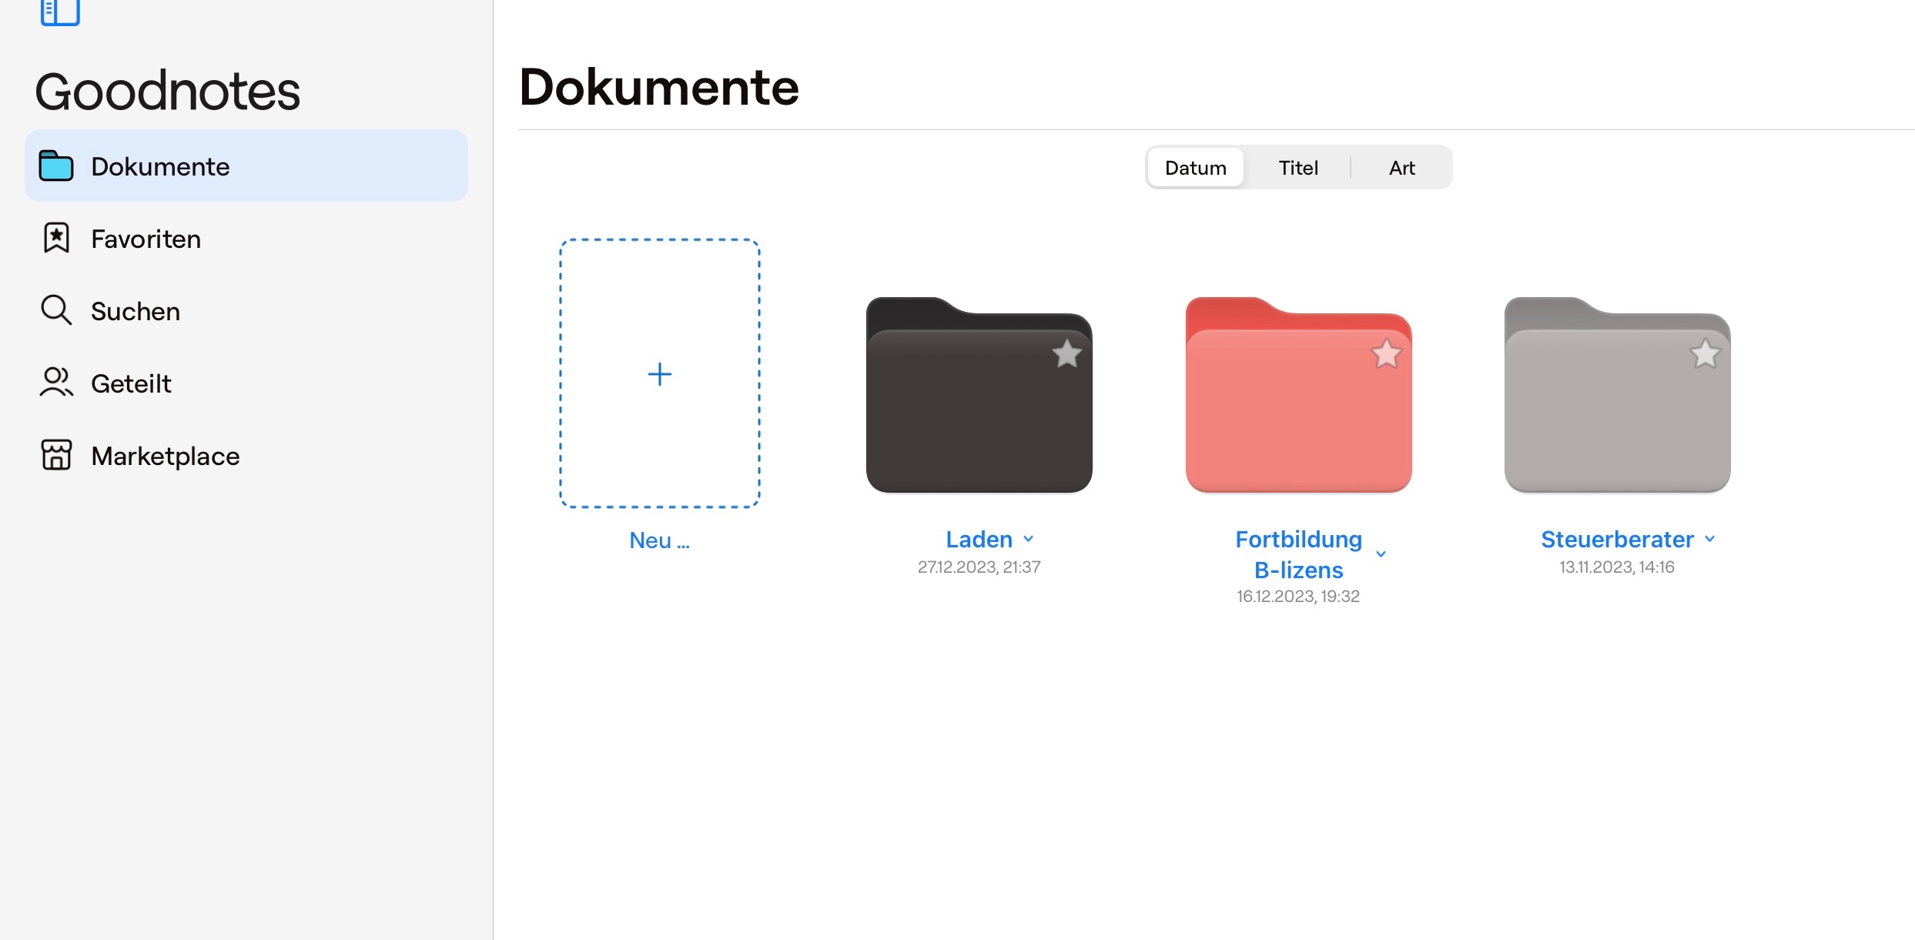Open Geteilt people icon
Screen dimensions: 1915x940
pyautogui.click(x=56, y=383)
